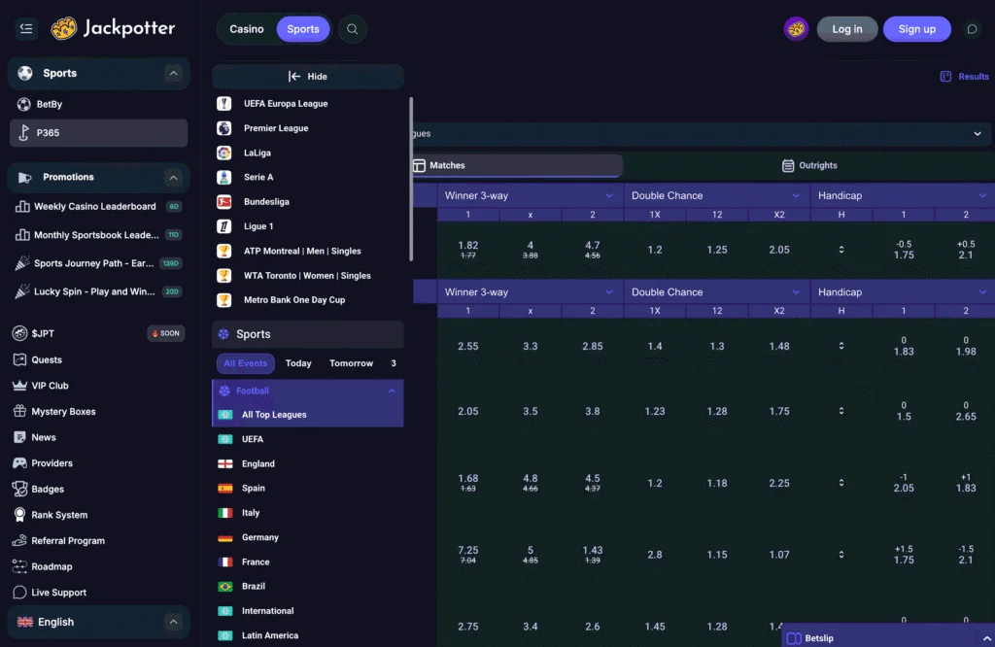Viewport: 995px width, 647px height.
Task: Select the Today filter
Action: pos(298,363)
